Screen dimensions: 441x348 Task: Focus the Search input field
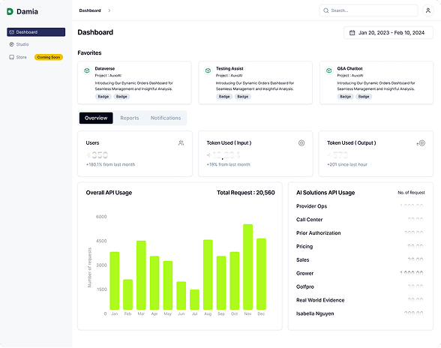[368, 10]
